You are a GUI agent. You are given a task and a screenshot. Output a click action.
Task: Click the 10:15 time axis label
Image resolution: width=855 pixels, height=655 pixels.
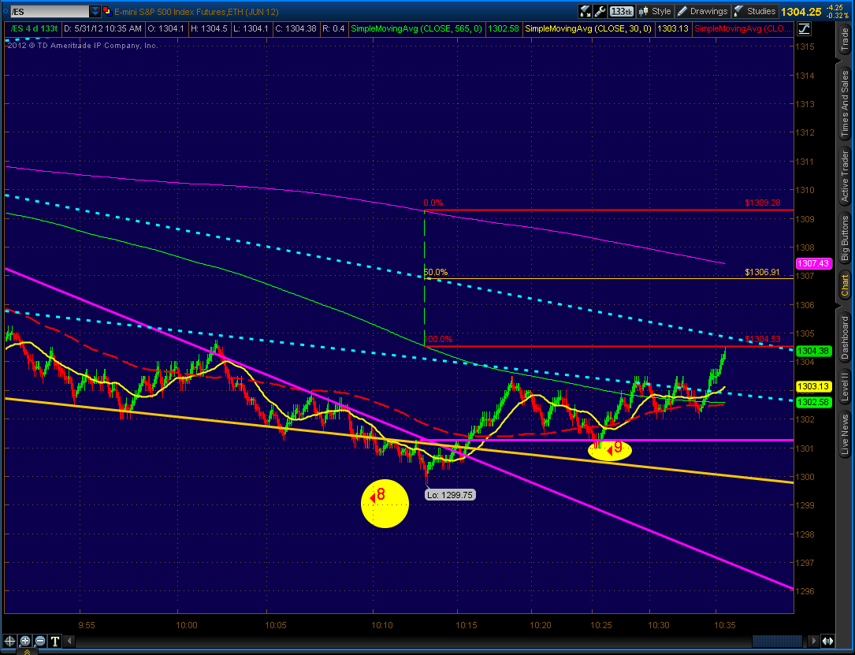pos(467,625)
